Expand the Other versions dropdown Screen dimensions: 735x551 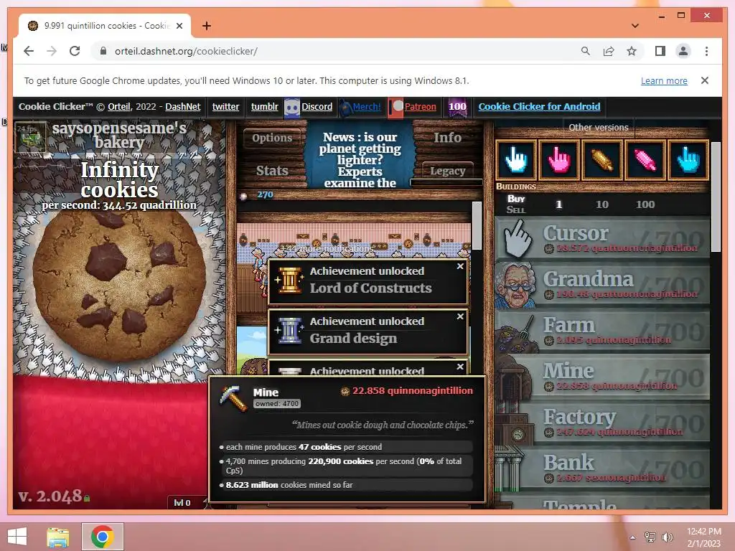598,127
